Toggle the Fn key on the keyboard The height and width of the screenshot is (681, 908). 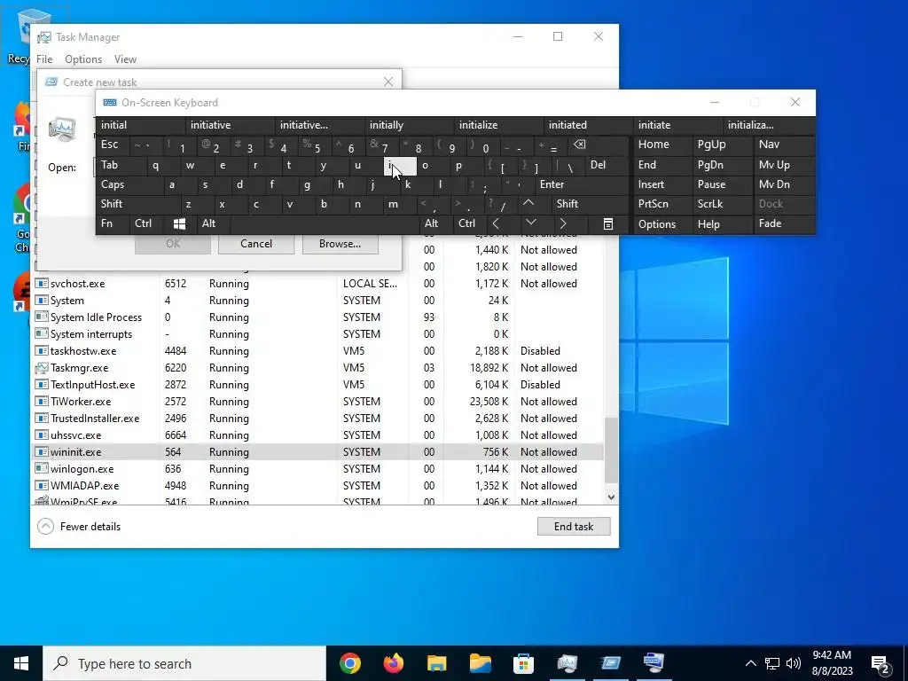click(x=113, y=224)
